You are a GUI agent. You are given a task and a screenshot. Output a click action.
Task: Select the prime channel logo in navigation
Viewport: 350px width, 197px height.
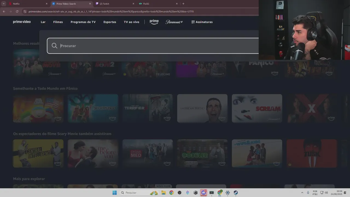point(154,22)
